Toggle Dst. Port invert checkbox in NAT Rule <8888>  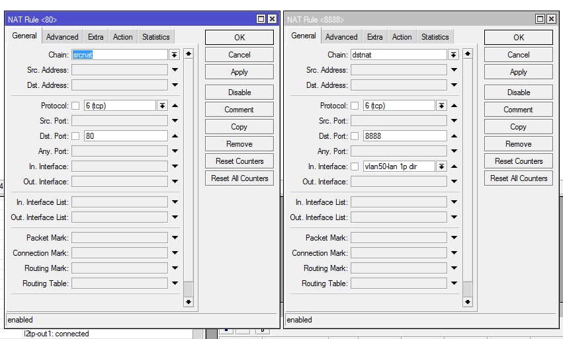coord(355,136)
